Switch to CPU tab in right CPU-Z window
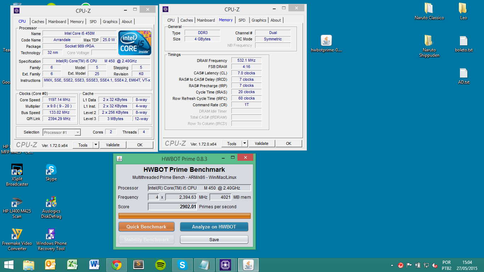 point(171,20)
